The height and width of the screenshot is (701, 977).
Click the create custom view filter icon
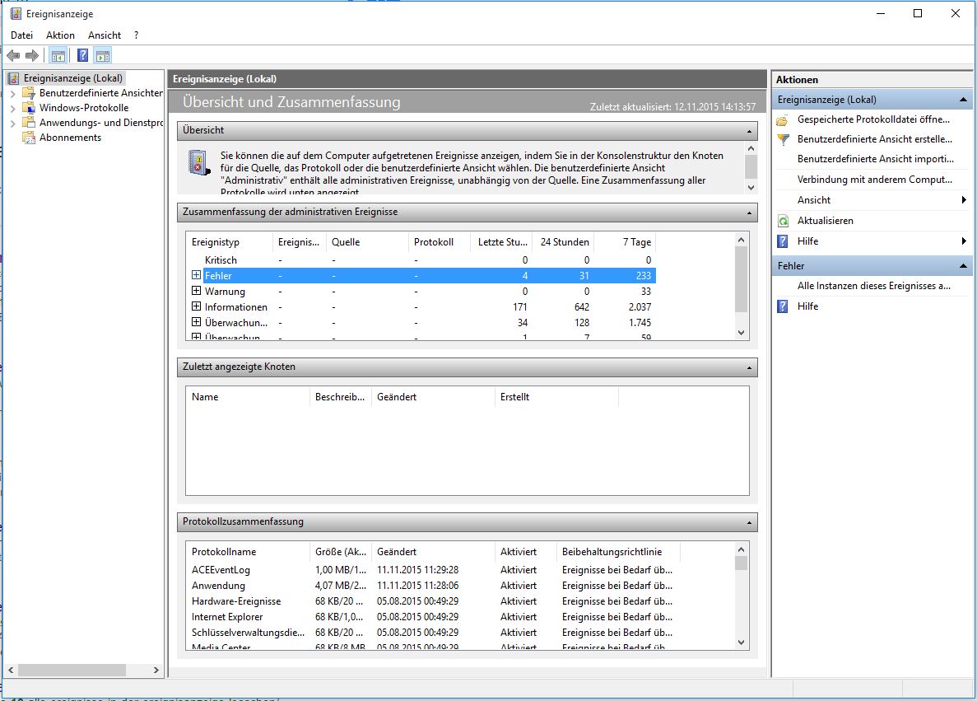pos(783,139)
